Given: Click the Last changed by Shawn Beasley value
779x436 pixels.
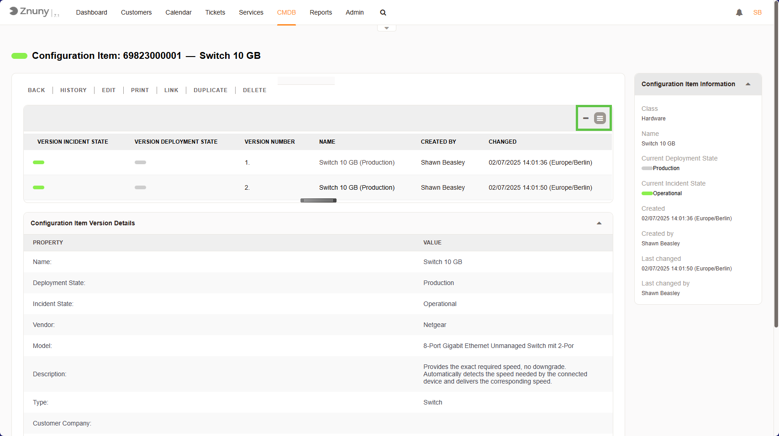Looking at the screenshot, I should click(661, 293).
